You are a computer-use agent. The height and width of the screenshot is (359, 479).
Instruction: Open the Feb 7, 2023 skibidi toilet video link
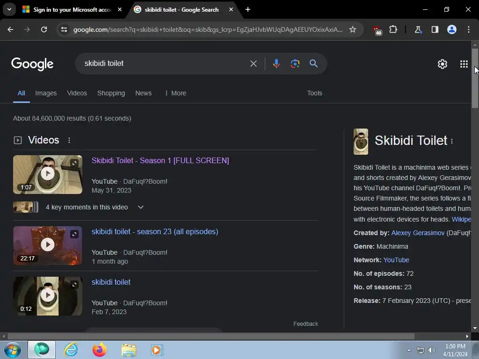coord(111,282)
